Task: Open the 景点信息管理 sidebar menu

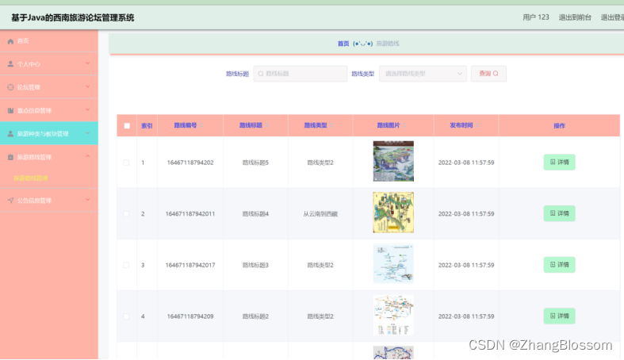Action: [49, 110]
